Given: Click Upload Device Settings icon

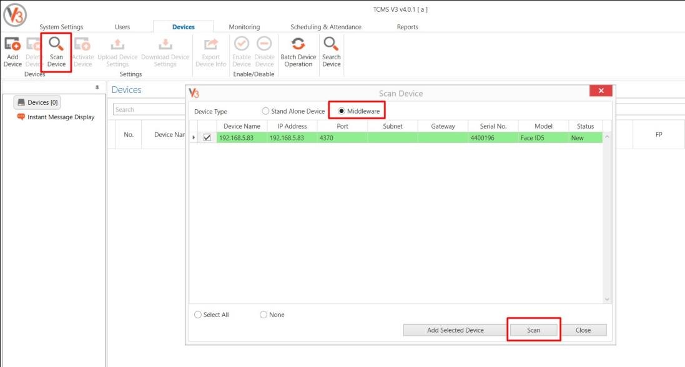Looking at the screenshot, I should (x=117, y=52).
